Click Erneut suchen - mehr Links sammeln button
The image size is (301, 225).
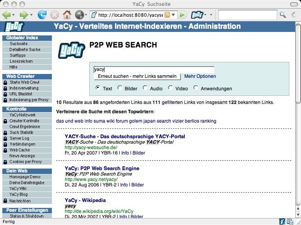[137, 76]
